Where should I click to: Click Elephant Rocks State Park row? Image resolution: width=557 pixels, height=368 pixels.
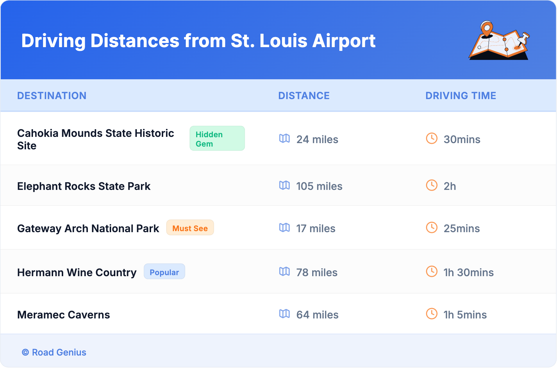[84, 186]
